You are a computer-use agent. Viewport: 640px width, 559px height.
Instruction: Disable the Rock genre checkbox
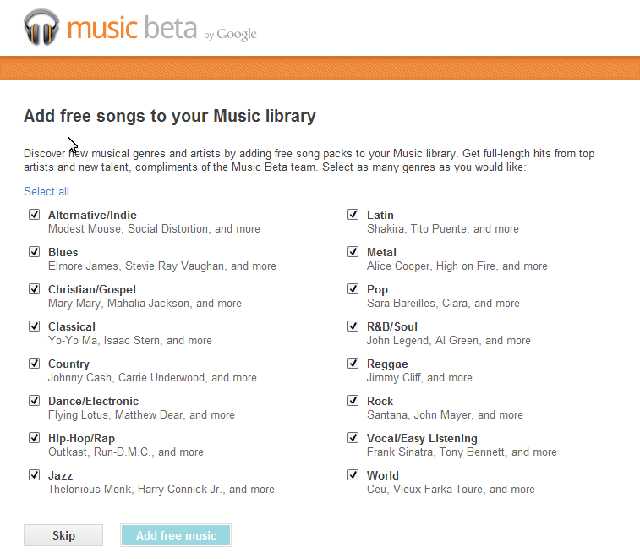pos(353,401)
